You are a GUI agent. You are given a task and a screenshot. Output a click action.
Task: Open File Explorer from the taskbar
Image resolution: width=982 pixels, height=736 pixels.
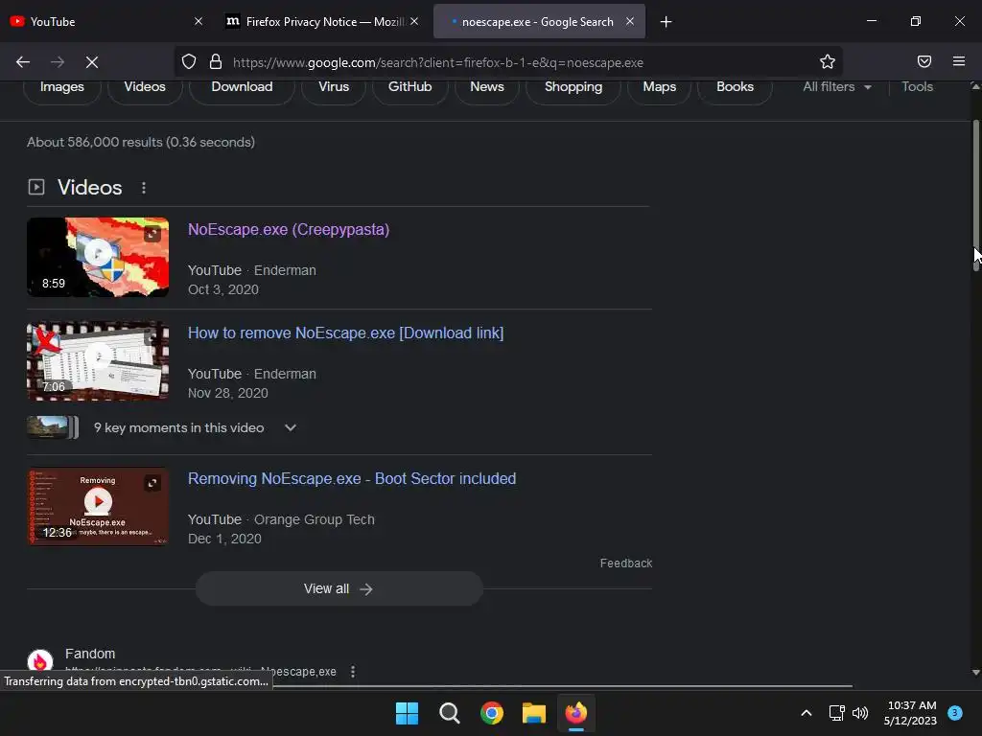[534, 713]
